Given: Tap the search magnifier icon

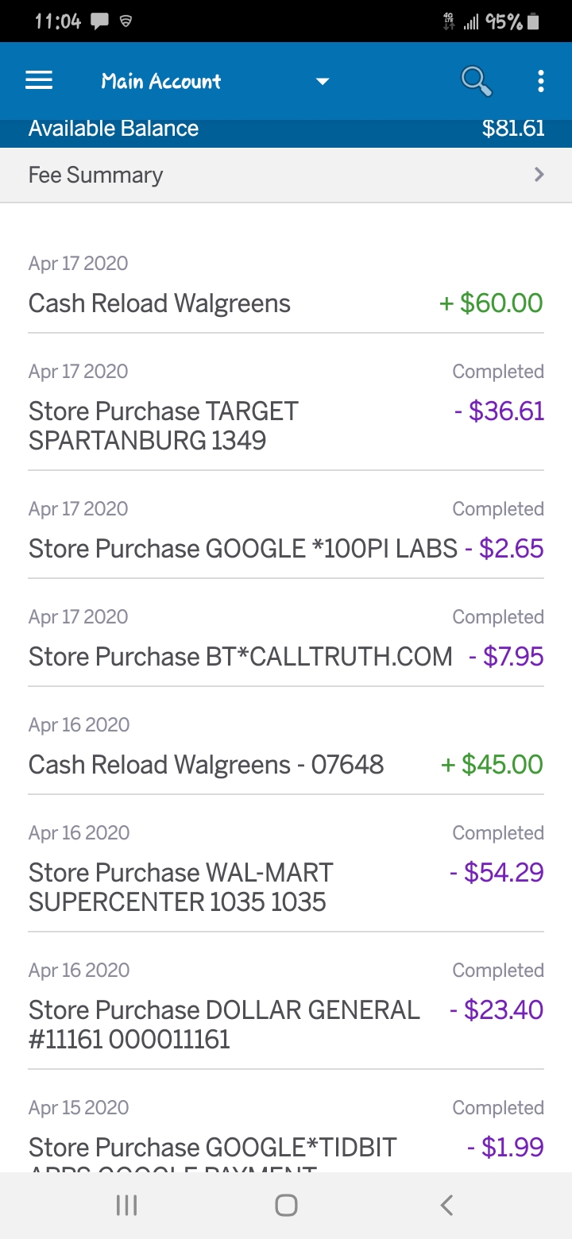Looking at the screenshot, I should point(477,81).
